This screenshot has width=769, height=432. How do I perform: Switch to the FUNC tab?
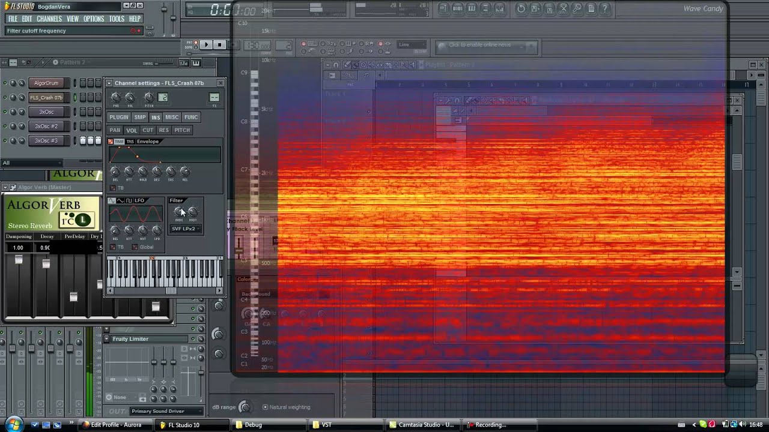pyautogui.click(x=191, y=117)
